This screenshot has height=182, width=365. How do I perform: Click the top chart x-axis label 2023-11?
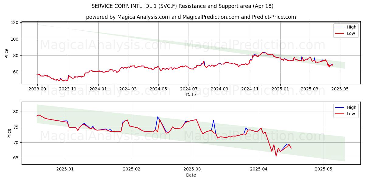click(x=68, y=89)
